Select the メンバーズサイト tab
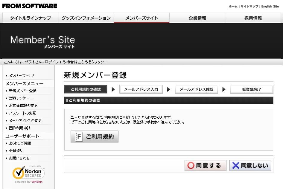283x189 pixels. (141, 18)
